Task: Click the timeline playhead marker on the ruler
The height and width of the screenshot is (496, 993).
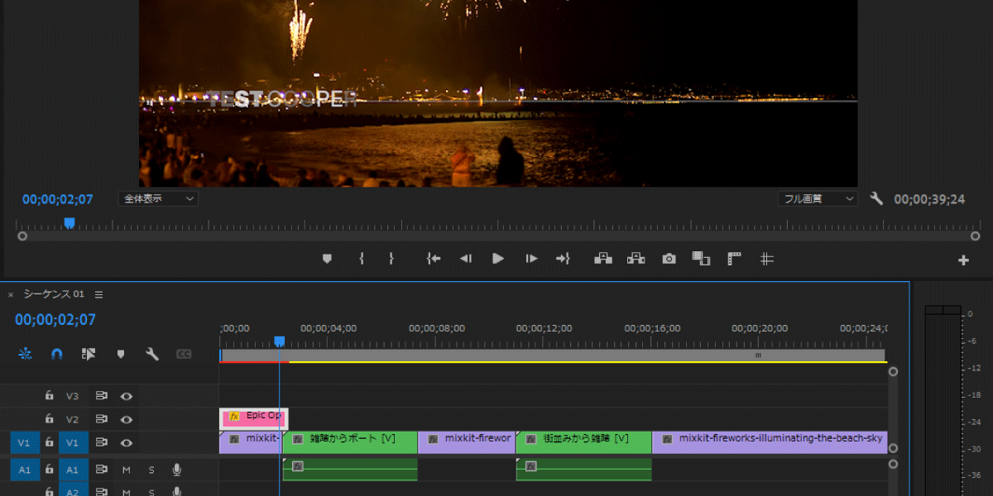Action: (x=280, y=341)
